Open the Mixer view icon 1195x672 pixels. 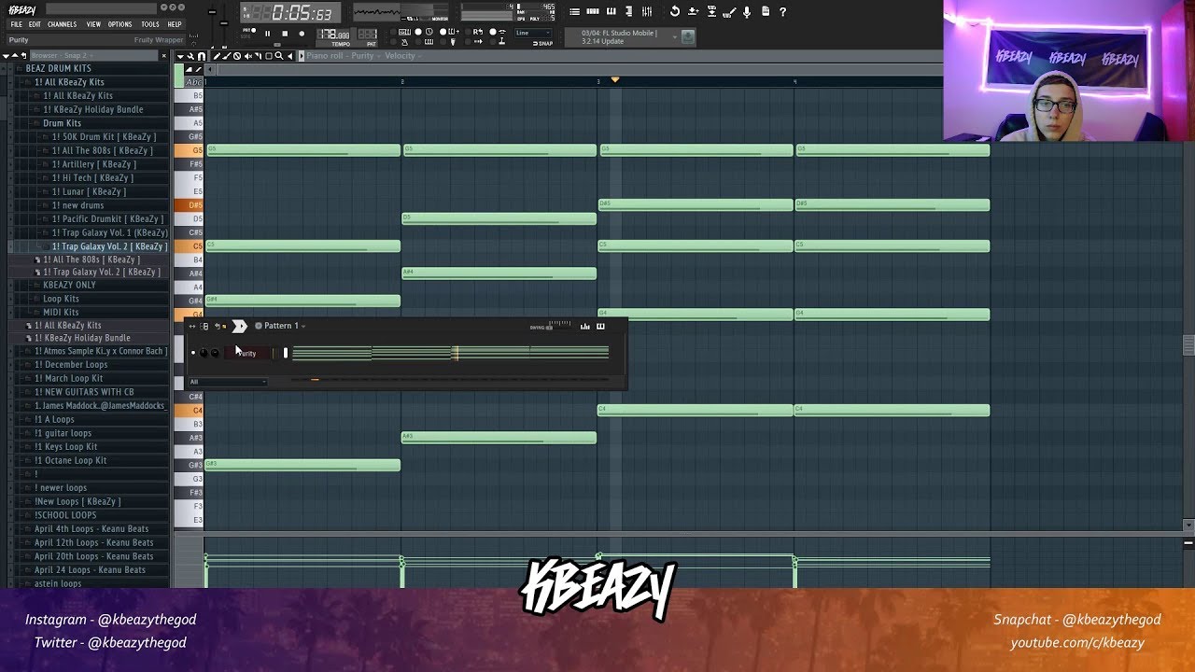(x=647, y=11)
